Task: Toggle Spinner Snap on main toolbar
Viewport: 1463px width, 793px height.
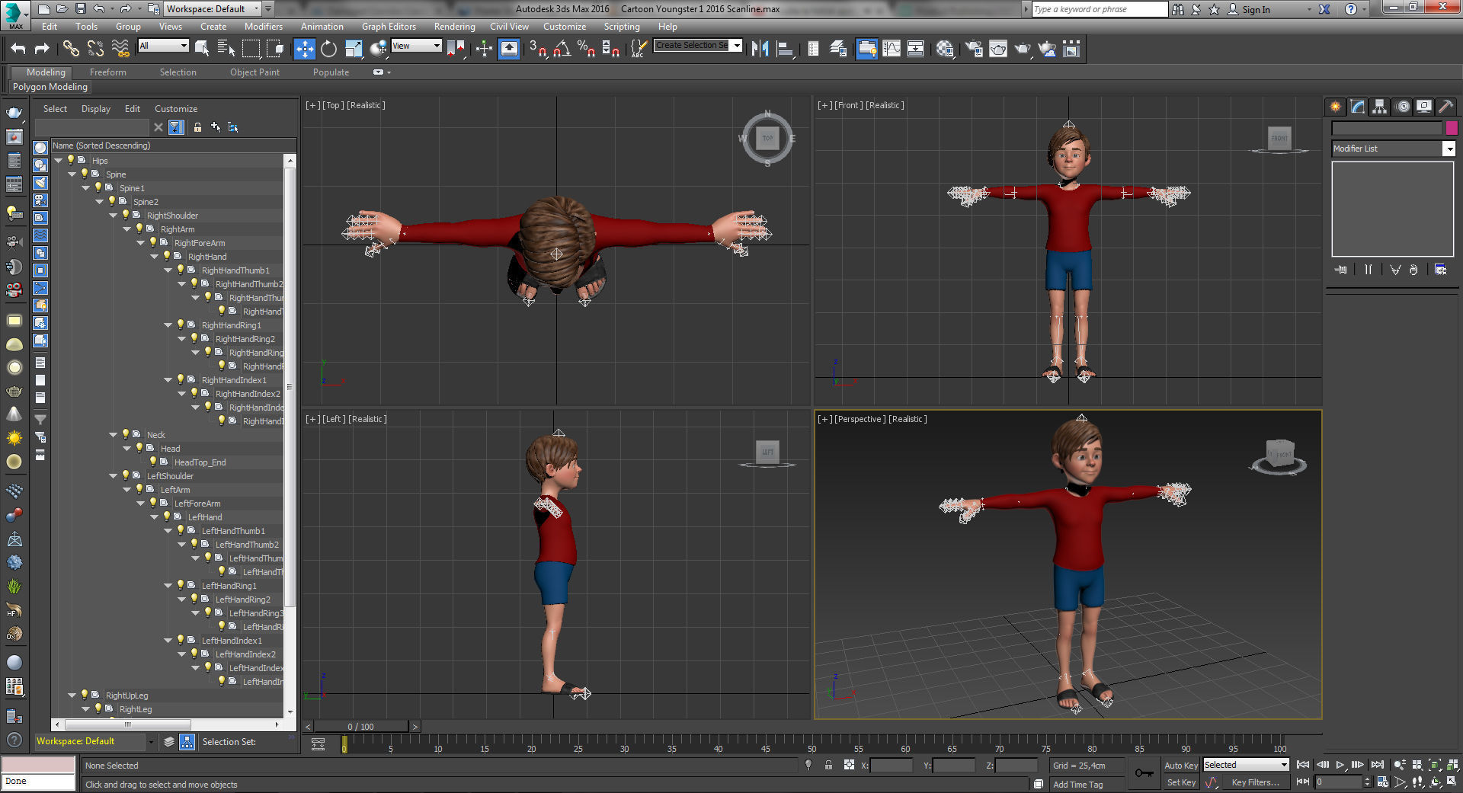Action: 610,50
